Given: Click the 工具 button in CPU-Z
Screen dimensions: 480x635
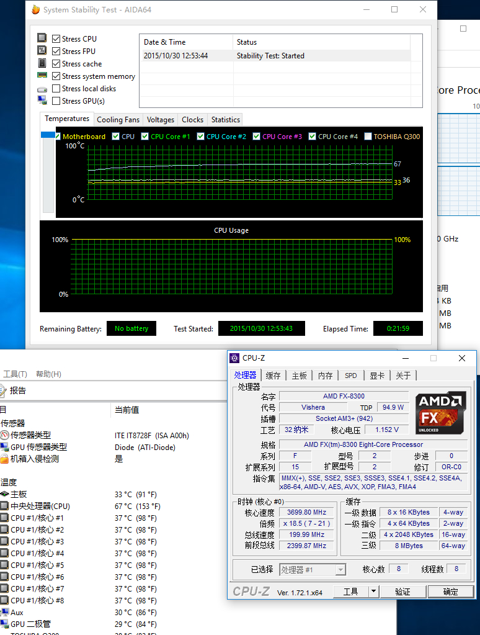Looking at the screenshot, I should coord(351,592).
